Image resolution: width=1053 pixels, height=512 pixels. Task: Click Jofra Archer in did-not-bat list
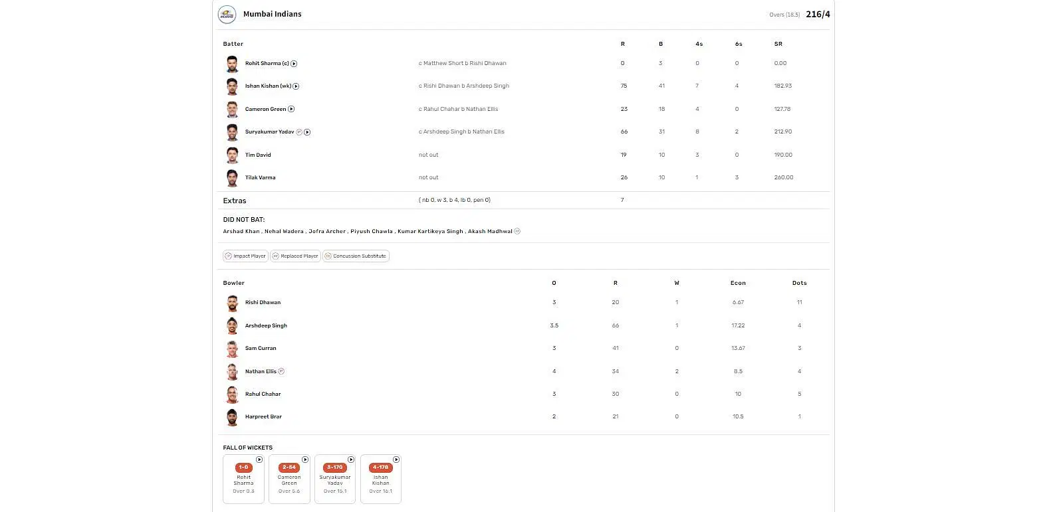point(327,231)
